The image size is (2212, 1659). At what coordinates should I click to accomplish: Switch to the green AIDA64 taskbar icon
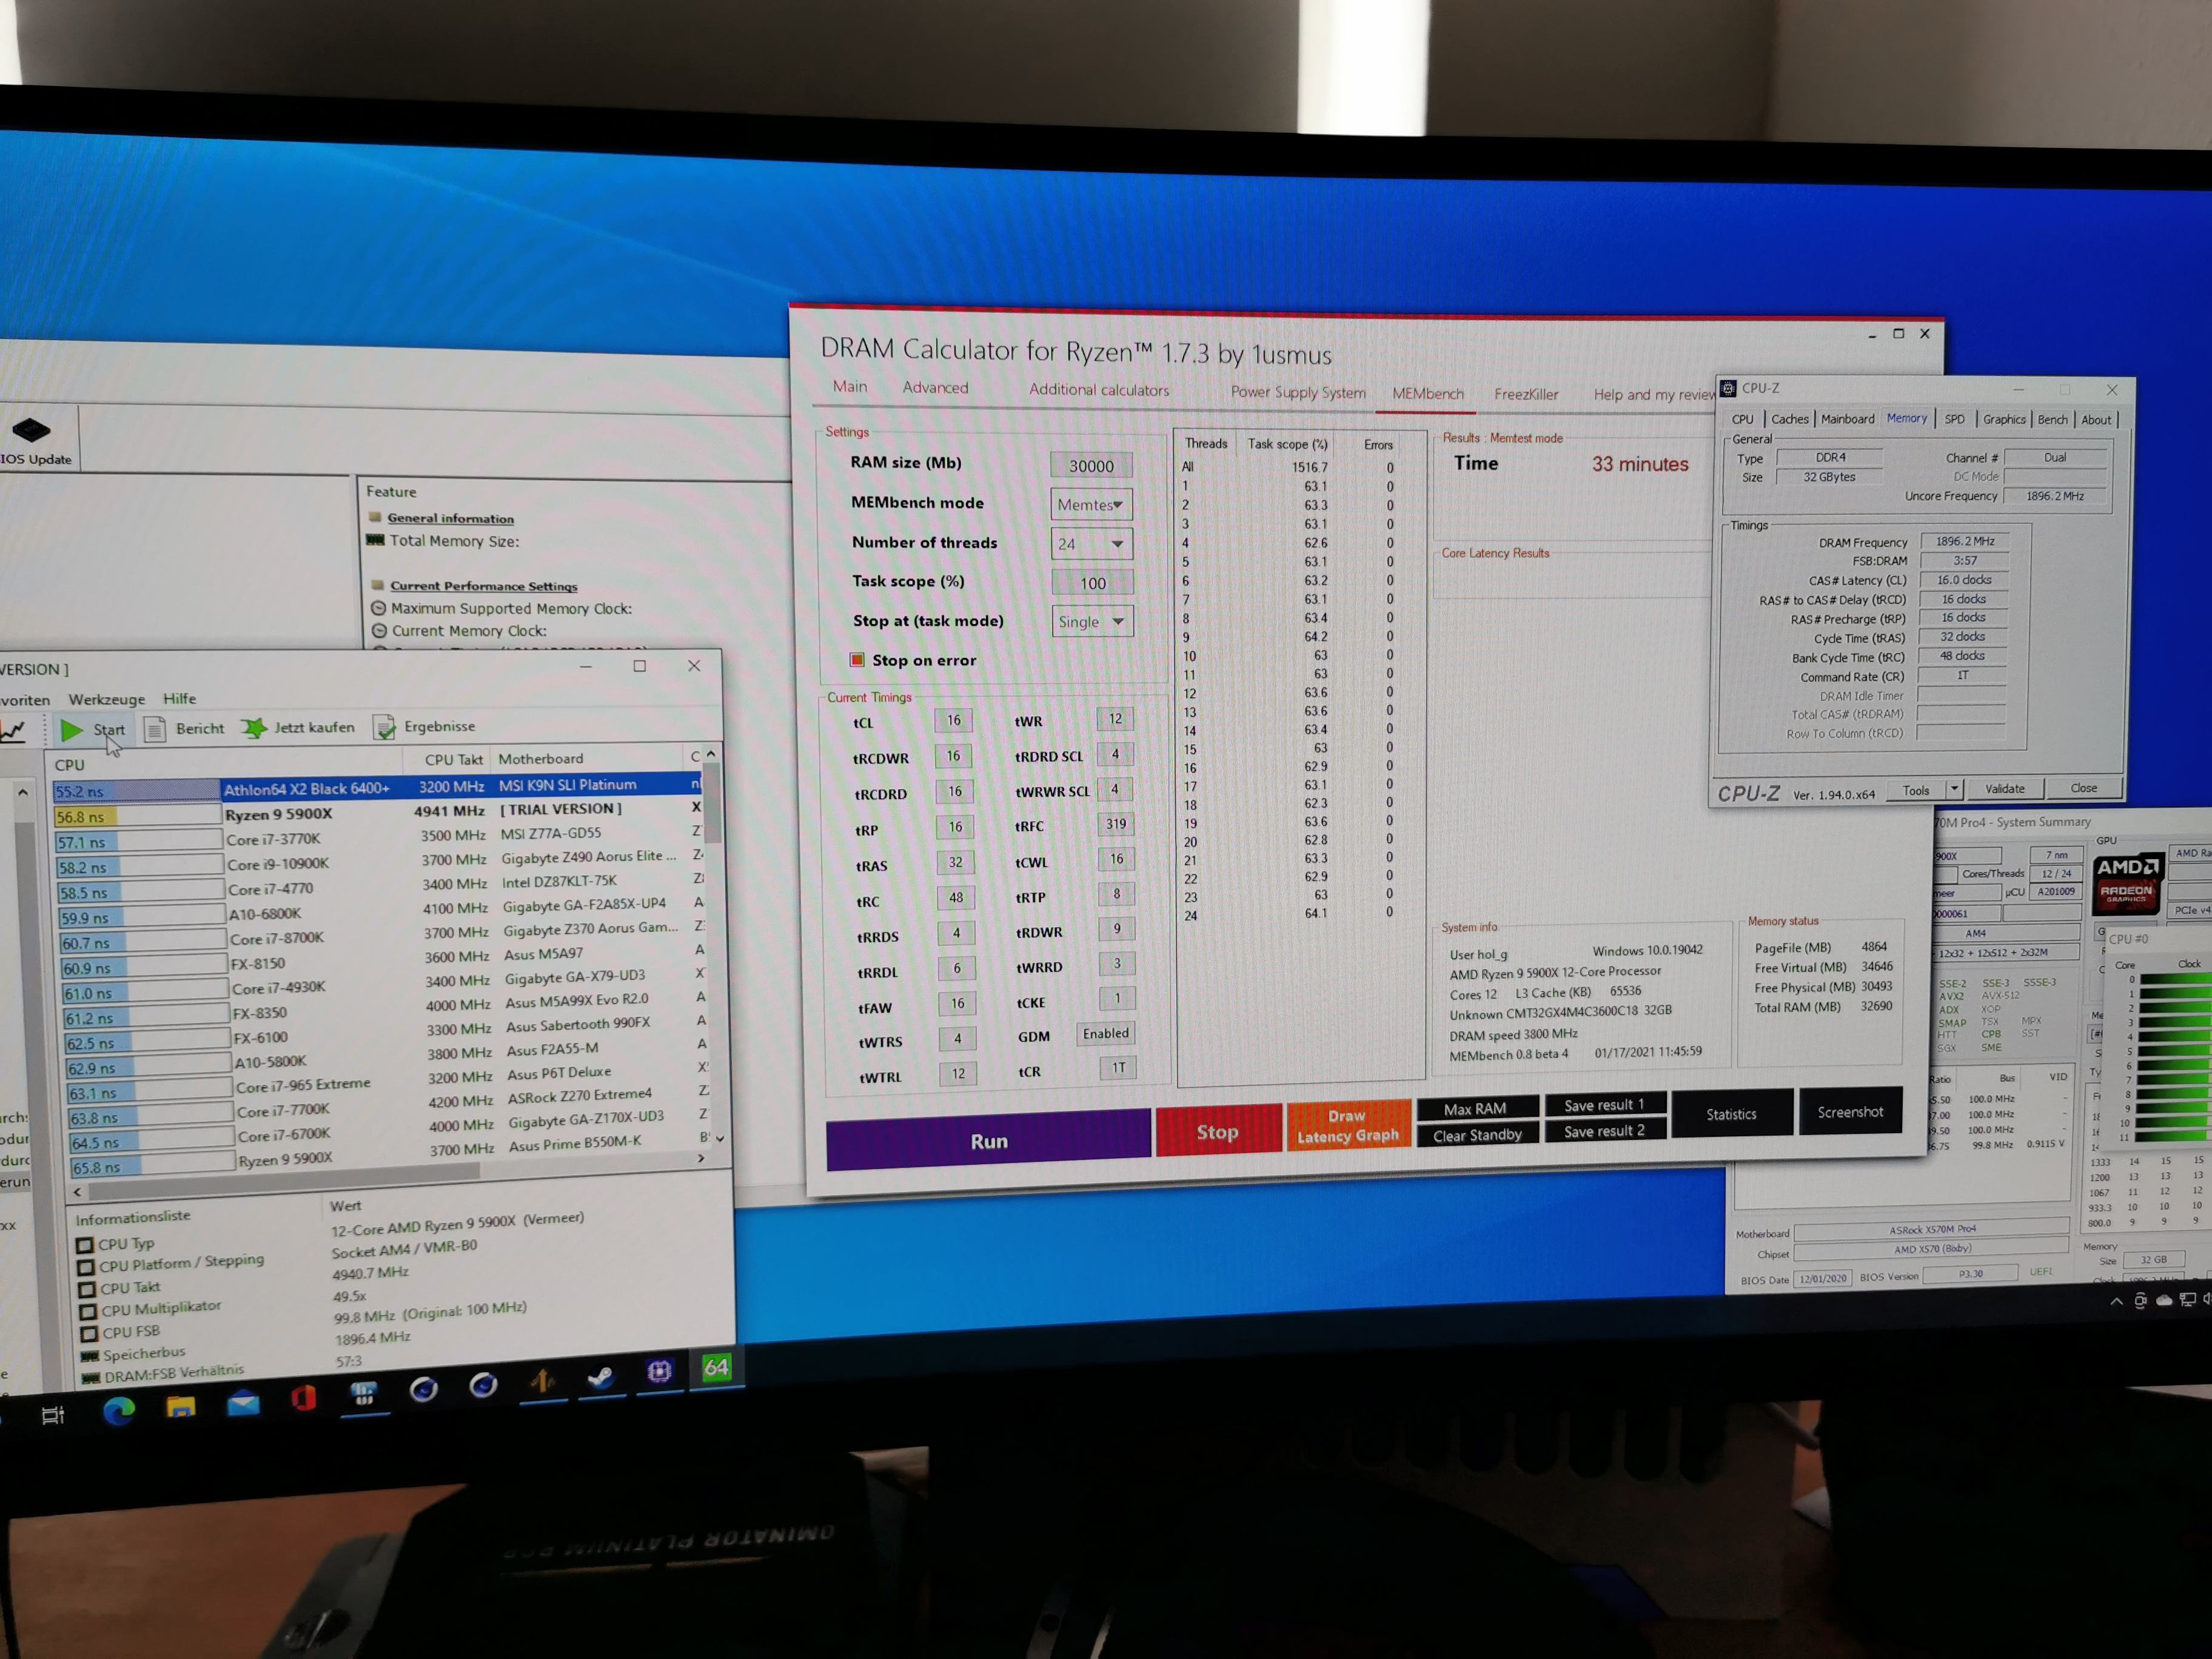pyautogui.click(x=717, y=1367)
